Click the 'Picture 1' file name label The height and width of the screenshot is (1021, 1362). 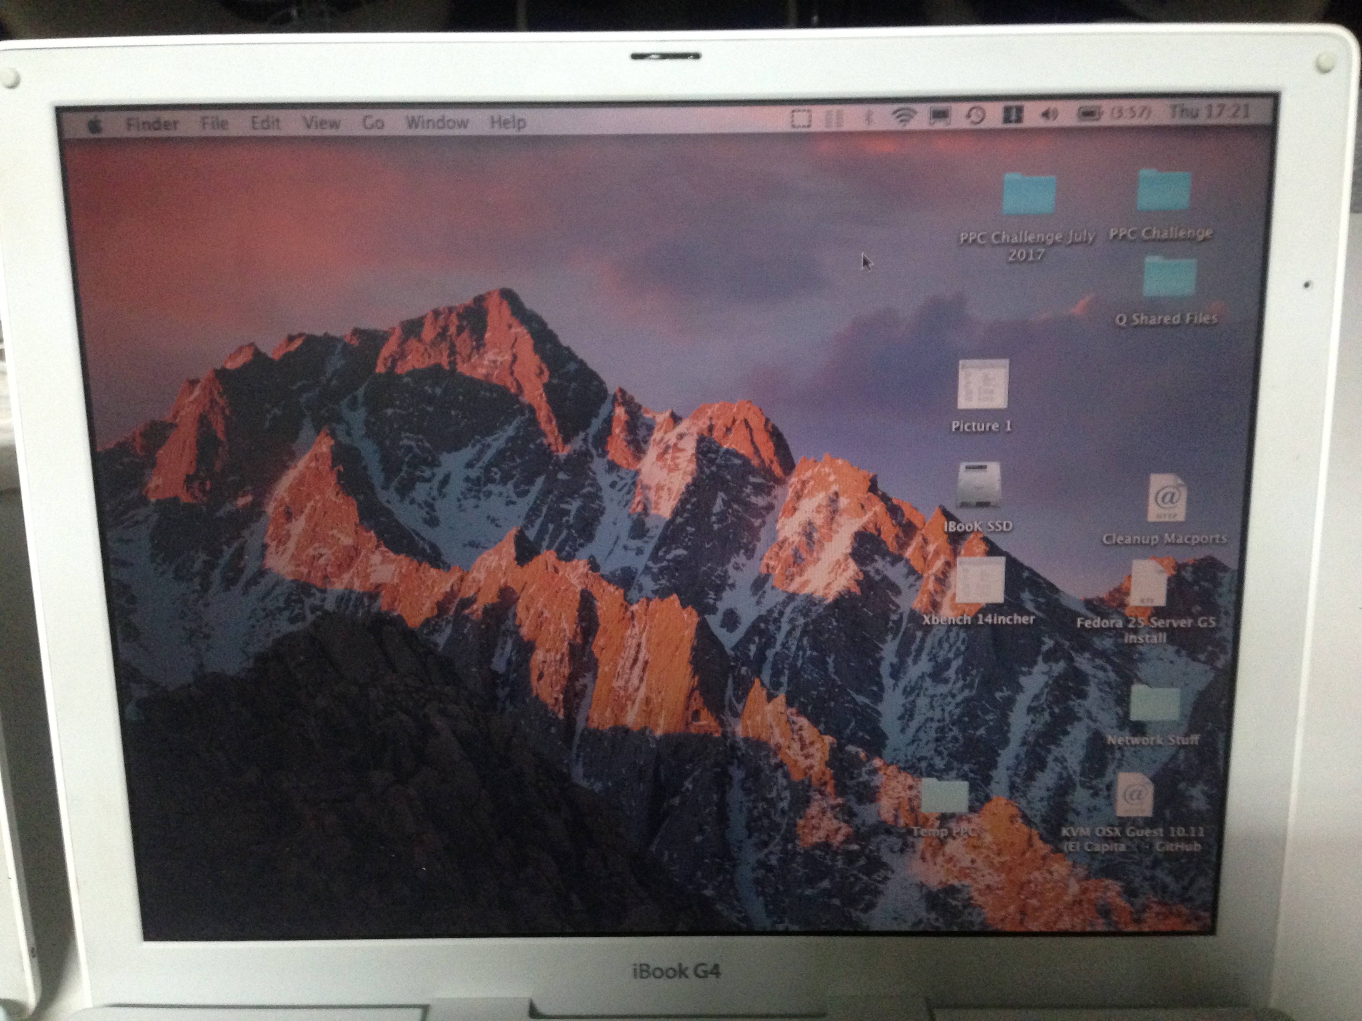tap(981, 426)
